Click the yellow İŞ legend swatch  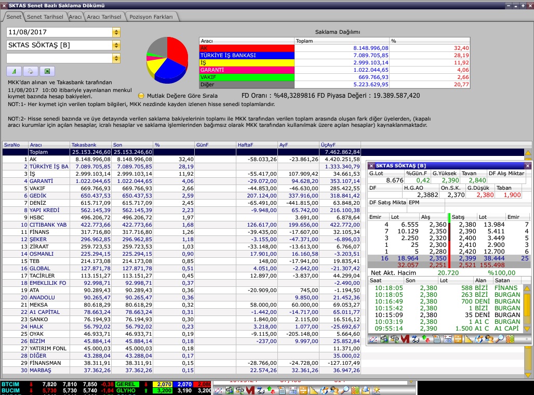[247, 63]
